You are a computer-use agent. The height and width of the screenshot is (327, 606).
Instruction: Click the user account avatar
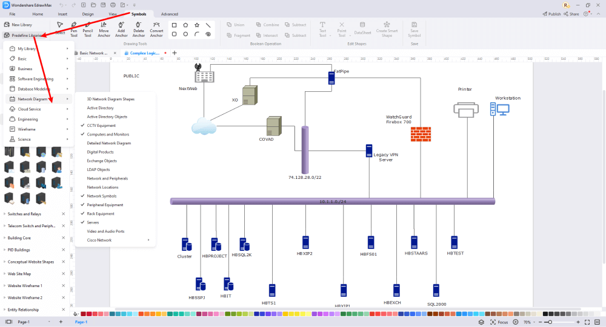566,5
